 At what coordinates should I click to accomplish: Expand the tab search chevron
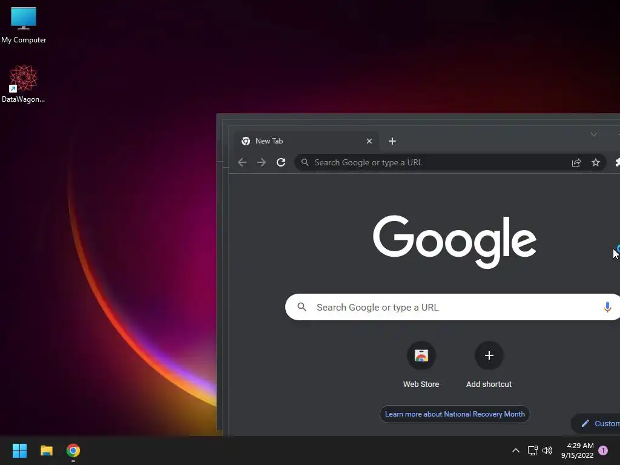[593, 135]
